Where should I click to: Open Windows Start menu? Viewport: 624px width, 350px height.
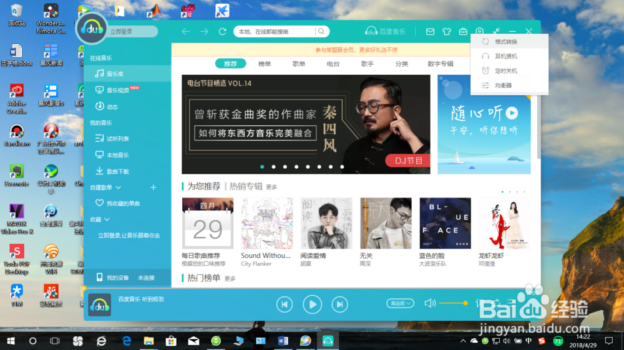pyautogui.click(x=11, y=341)
